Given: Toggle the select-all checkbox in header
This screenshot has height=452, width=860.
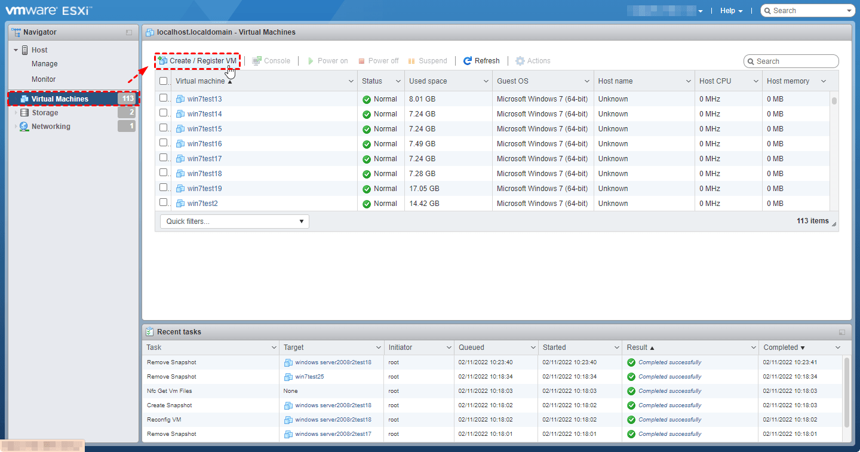Looking at the screenshot, I should 164,81.
